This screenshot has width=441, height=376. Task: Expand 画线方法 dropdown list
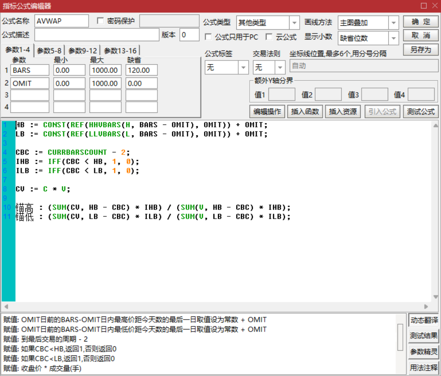[x=393, y=22]
